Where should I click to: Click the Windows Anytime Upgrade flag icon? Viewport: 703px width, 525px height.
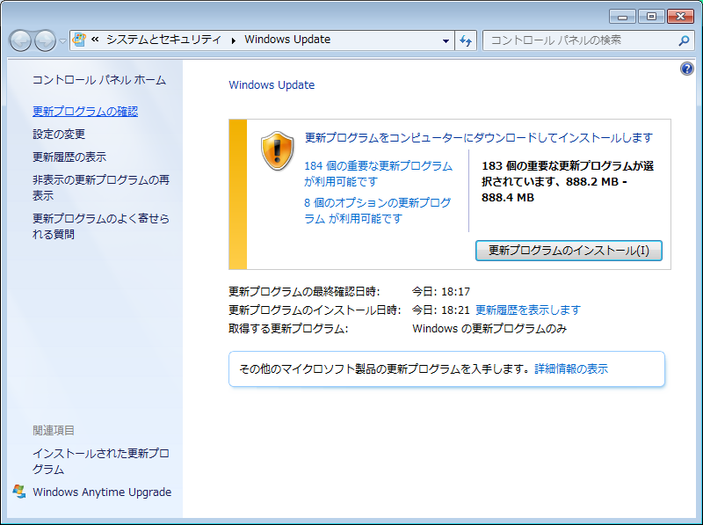tap(19, 492)
